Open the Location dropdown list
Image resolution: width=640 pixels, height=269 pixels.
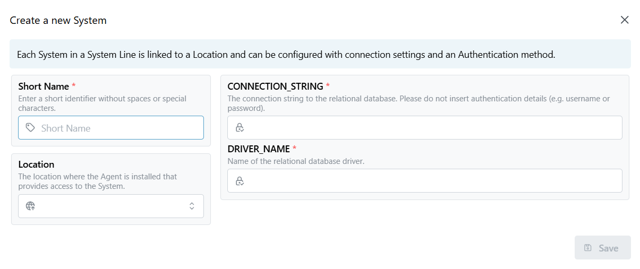click(x=111, y=206)
